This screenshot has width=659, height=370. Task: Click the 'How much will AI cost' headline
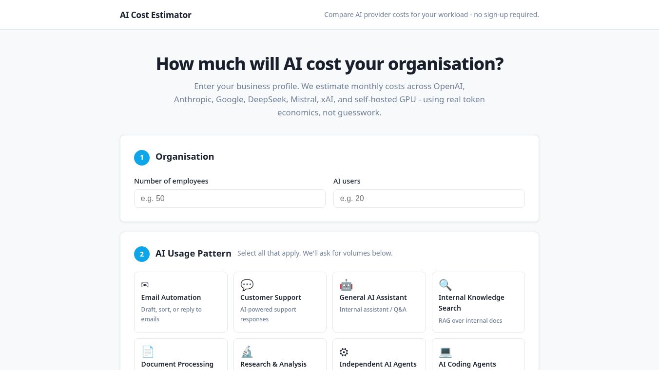(329, 64)
